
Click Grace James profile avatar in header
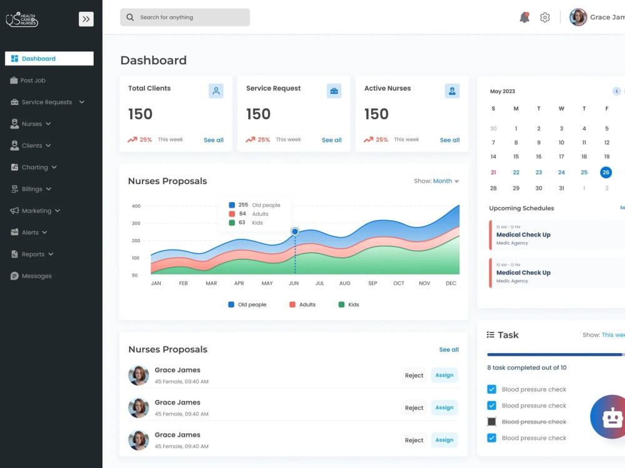[577, 17]
